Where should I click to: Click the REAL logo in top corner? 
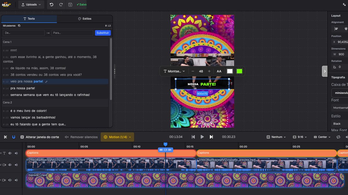[6, 4]
